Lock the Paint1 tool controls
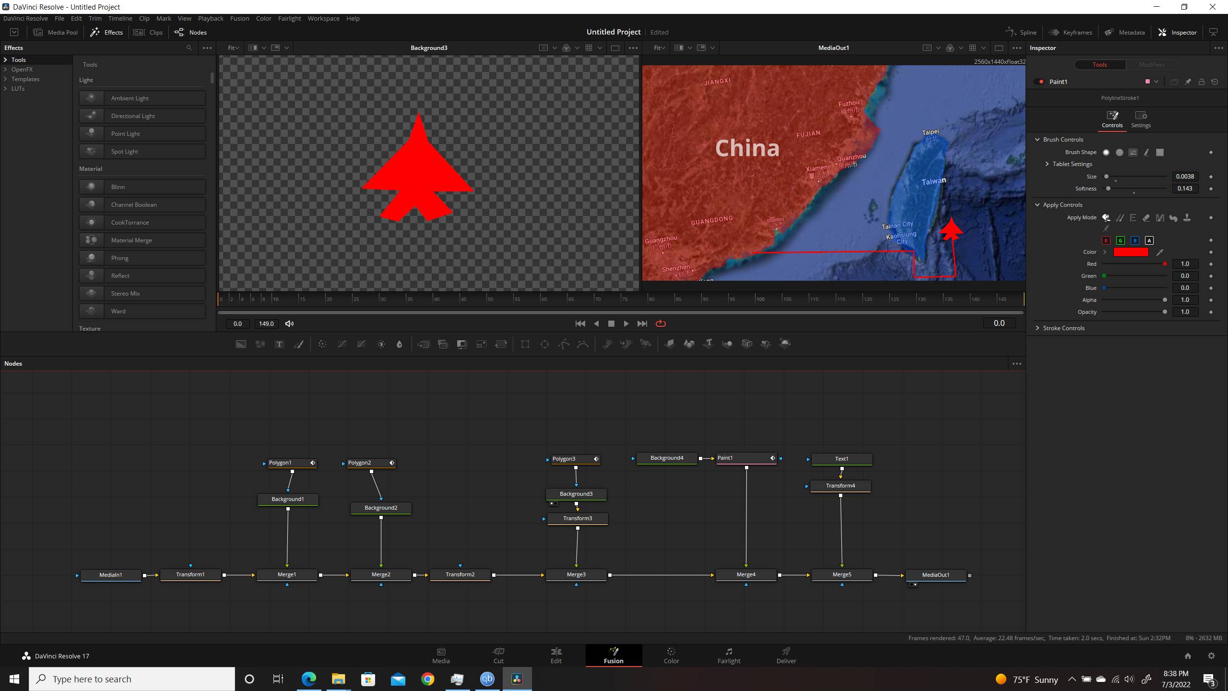The image size is (1228, 691). point(1201,82)
